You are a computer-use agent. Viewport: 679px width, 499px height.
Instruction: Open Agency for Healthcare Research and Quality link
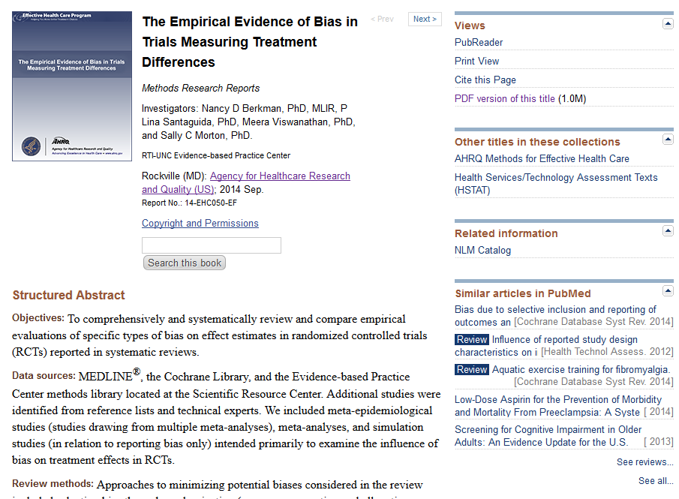click(x=246, y=182)
